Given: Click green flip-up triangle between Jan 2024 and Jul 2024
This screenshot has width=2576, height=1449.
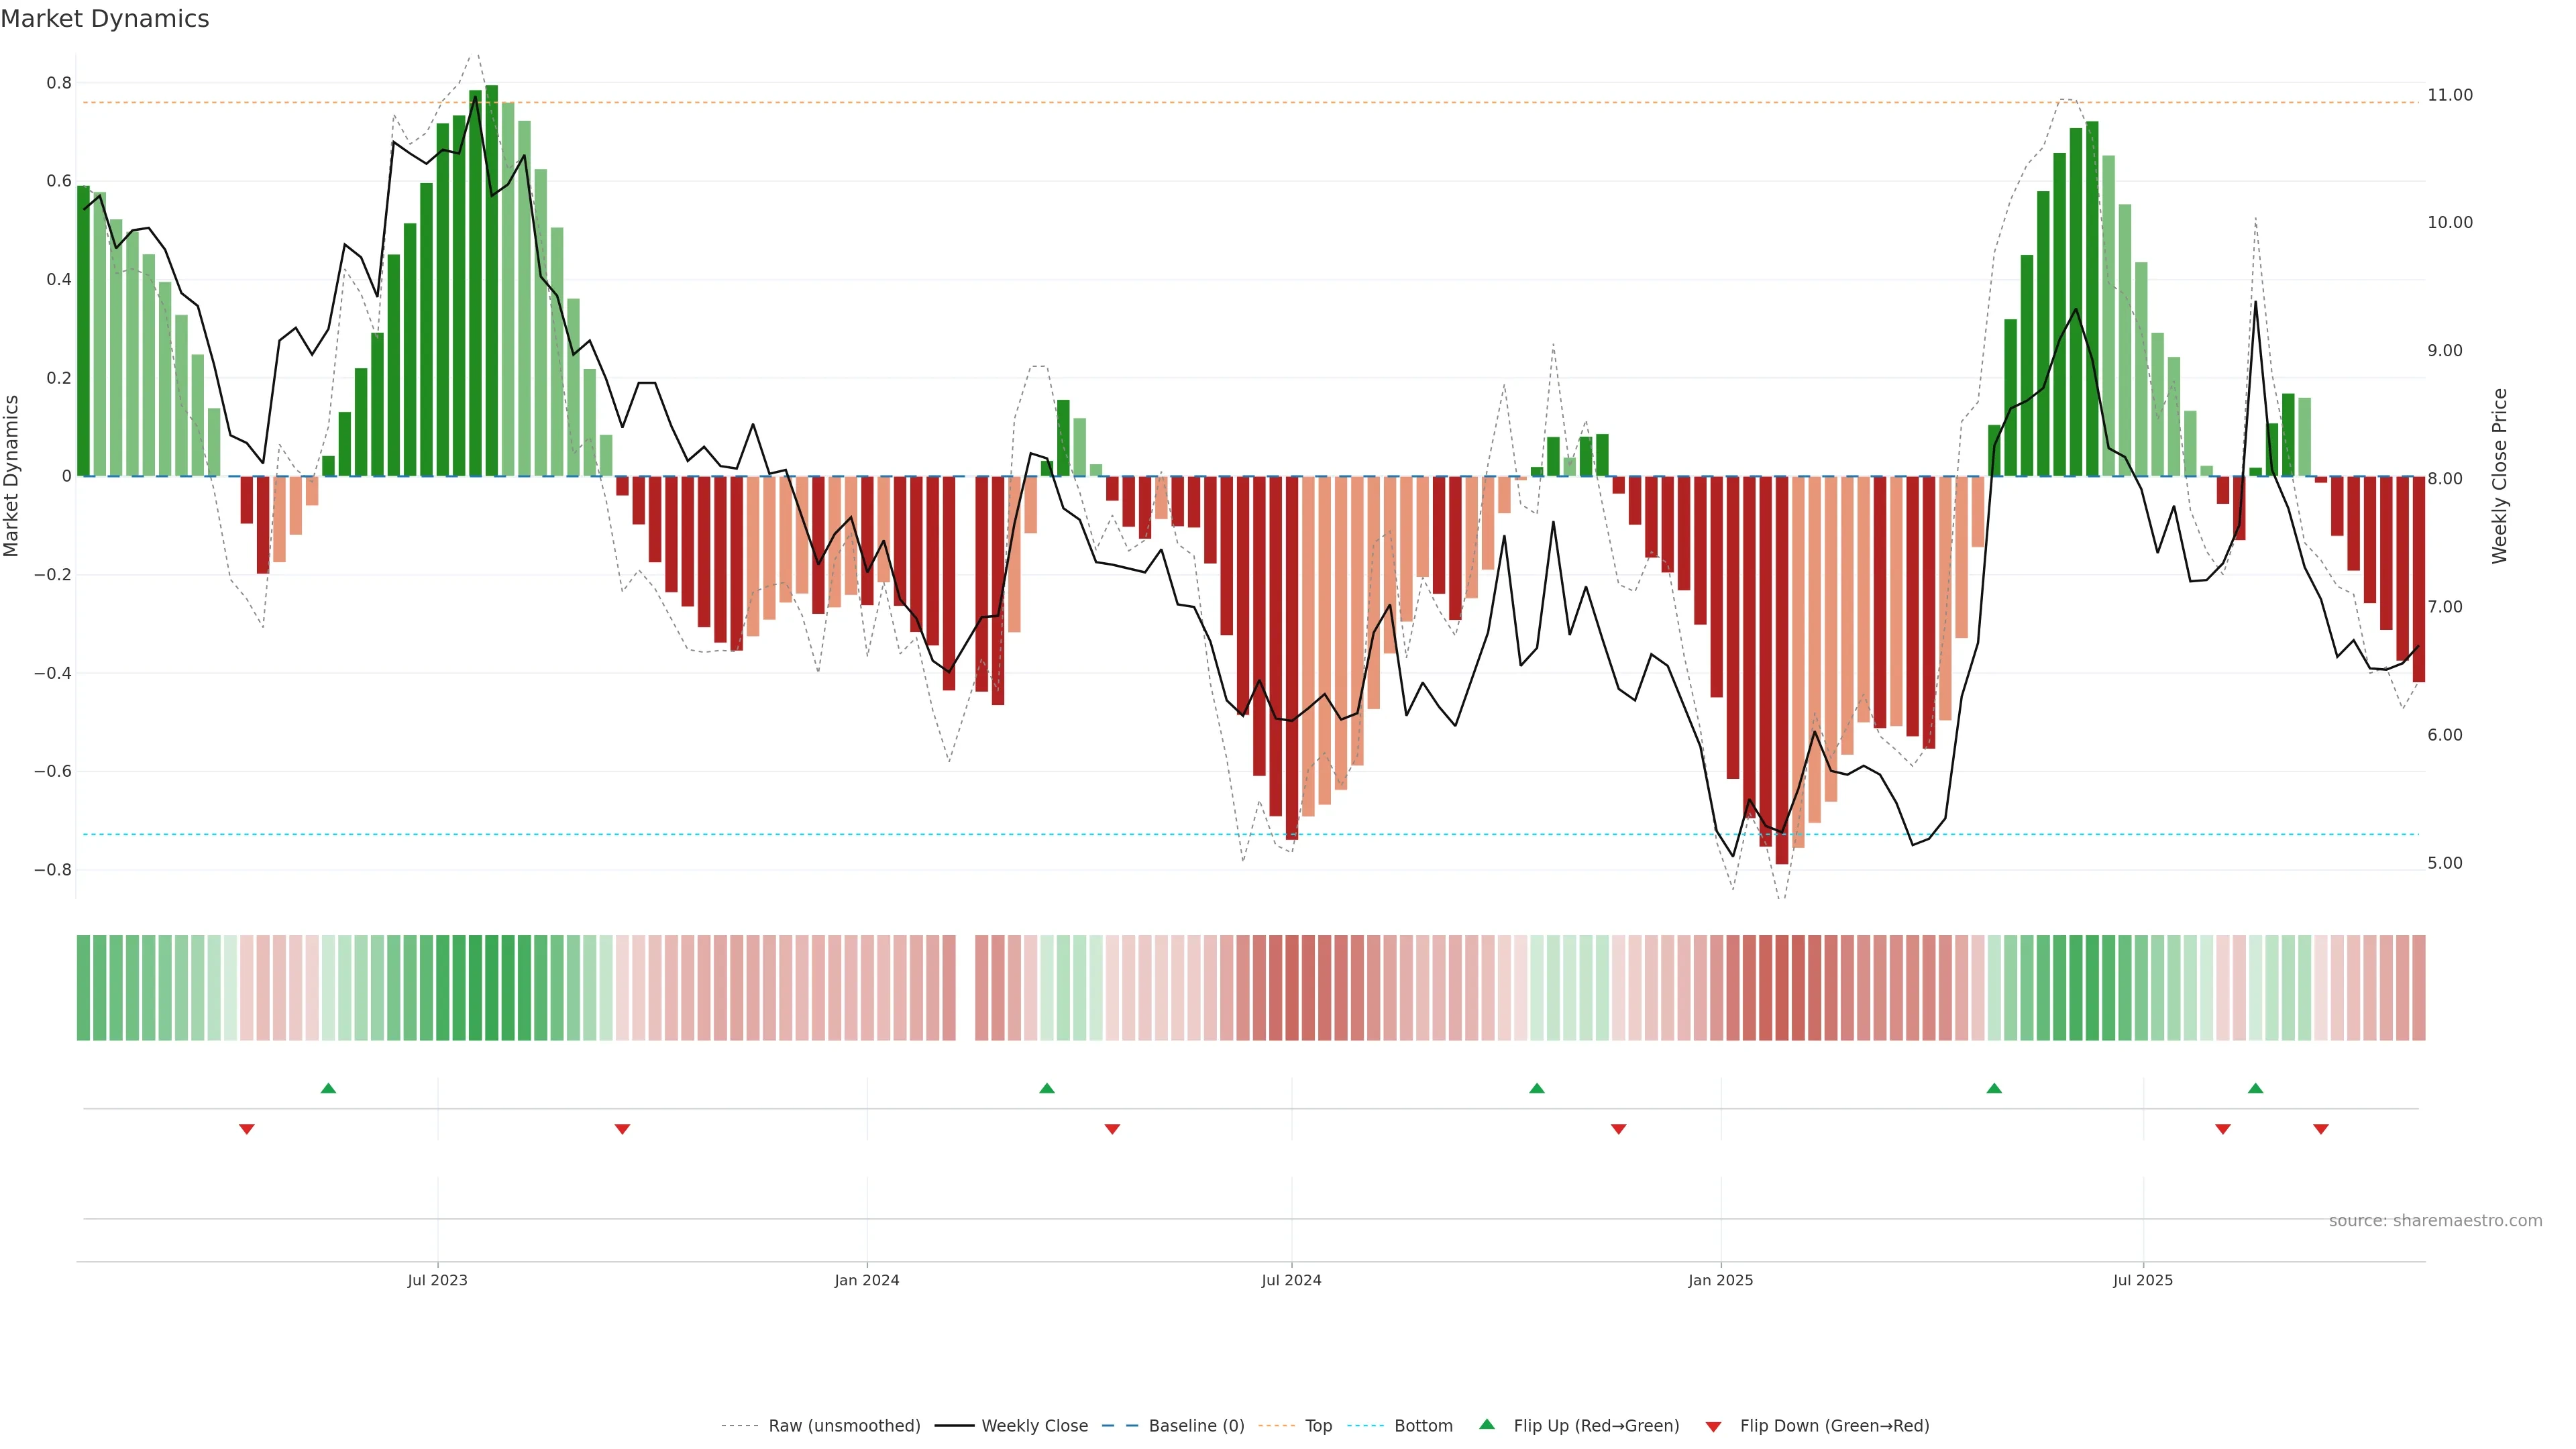Looking at the screenshot, I should pyautogui.click(x=1047, y=1088).
